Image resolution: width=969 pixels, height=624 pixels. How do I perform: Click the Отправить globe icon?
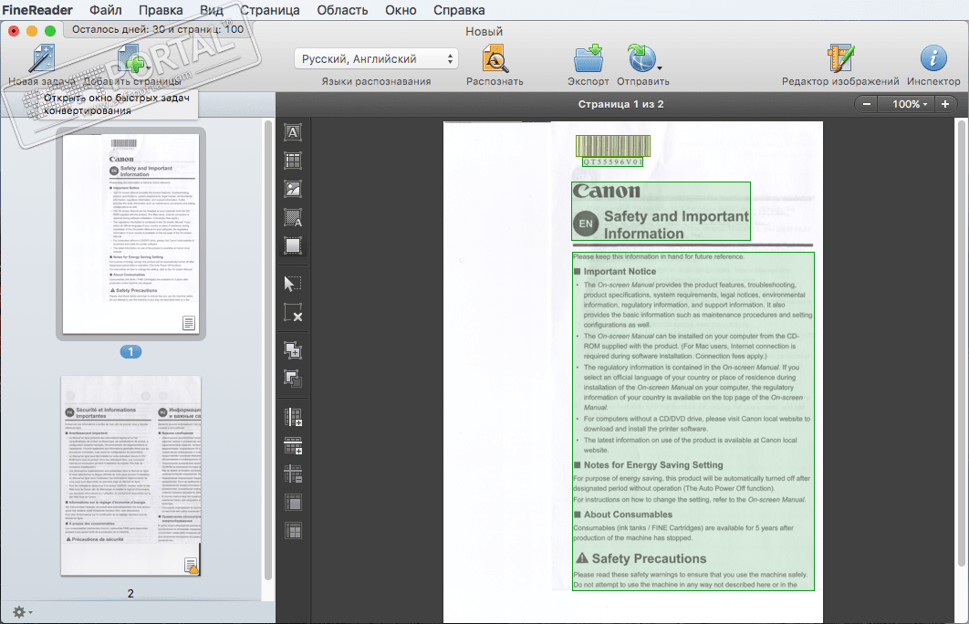pos(641,58)
